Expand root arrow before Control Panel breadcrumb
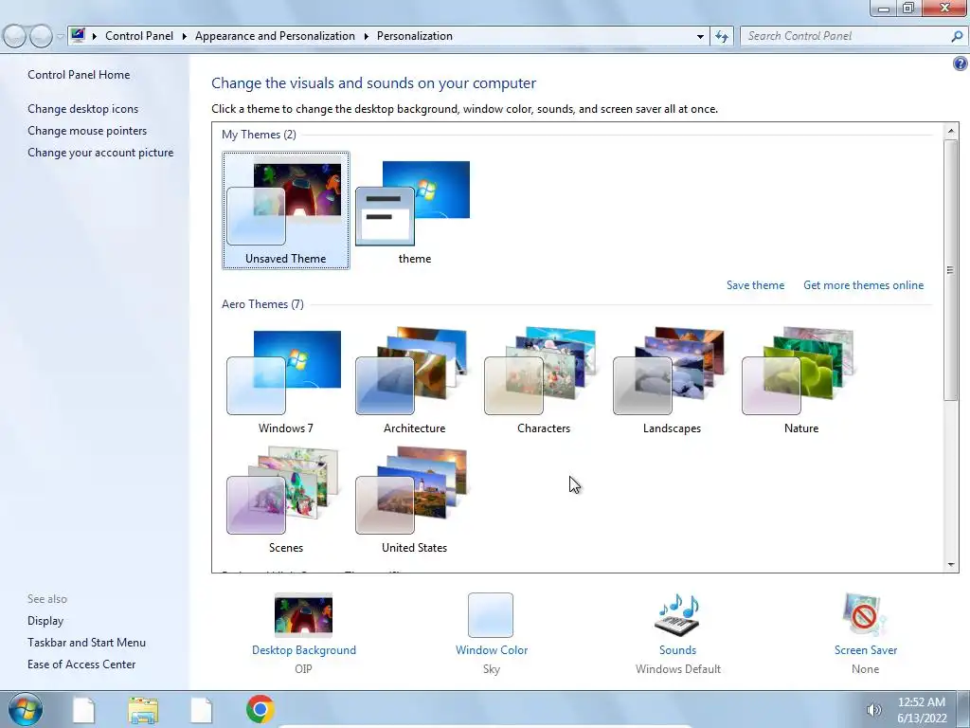Screen dimensions: 970x728 click(x=95, y=37)
